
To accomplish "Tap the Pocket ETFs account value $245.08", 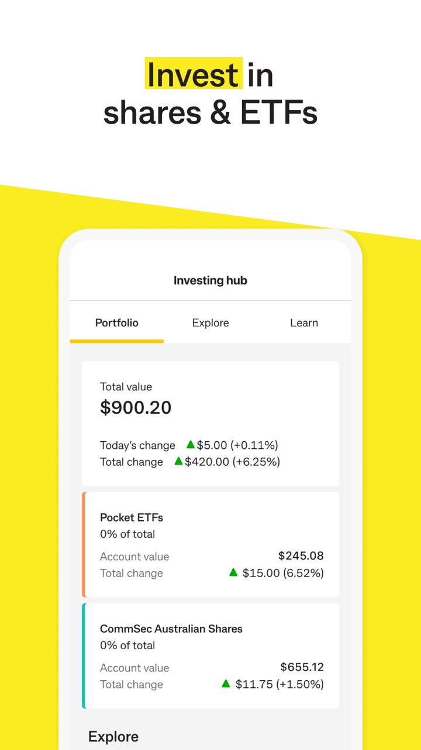I will tap(301, 555).
